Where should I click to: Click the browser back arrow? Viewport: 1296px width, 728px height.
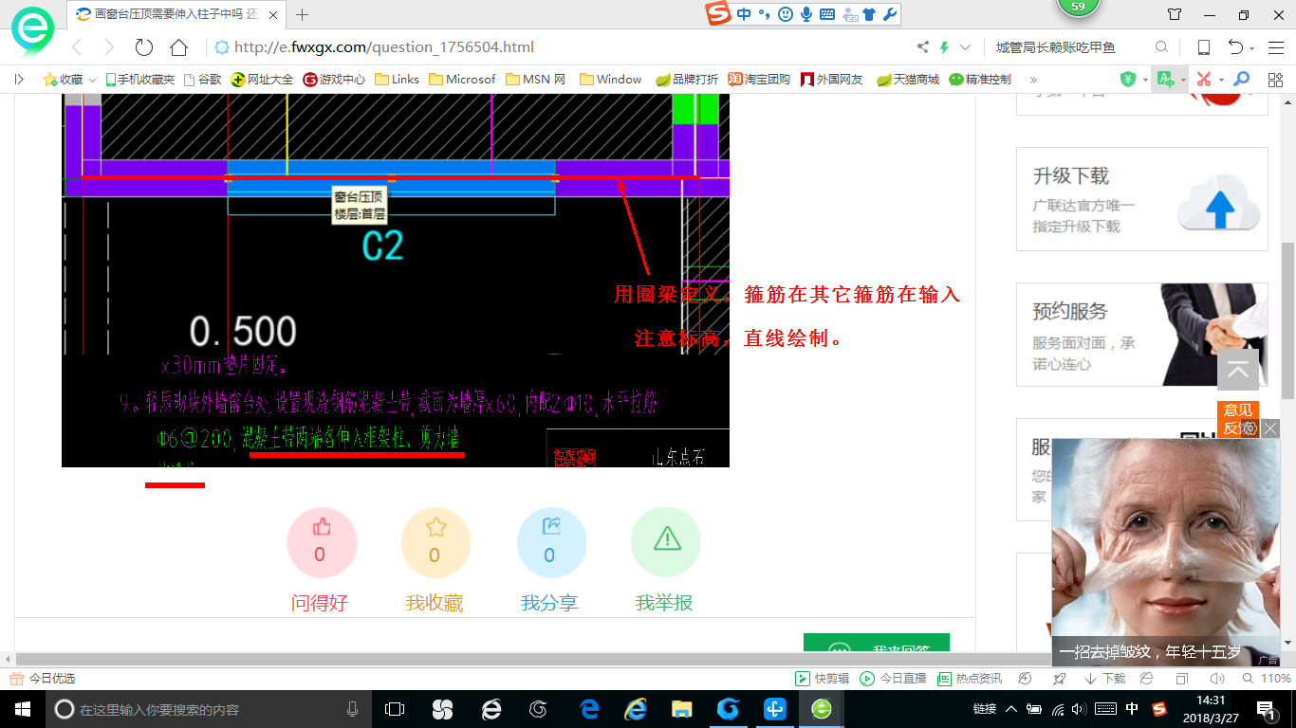pos(77,47)
